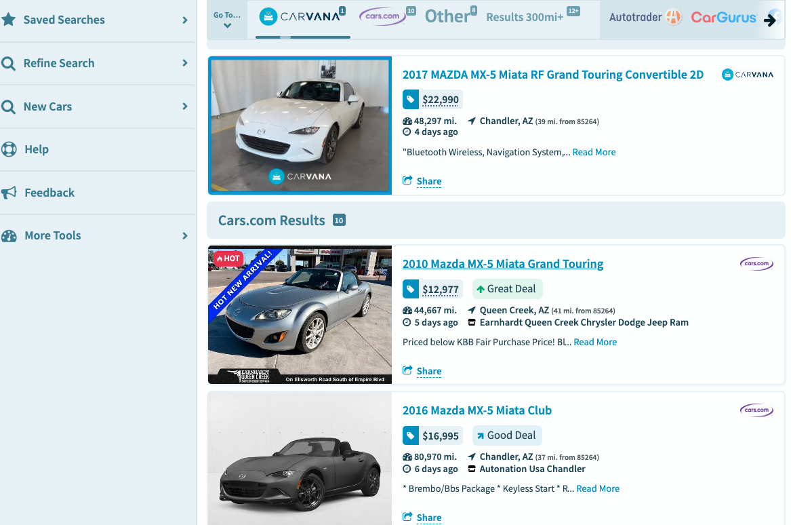Click the Good Deal badge
Screen dimensions: 791x525
507,435
